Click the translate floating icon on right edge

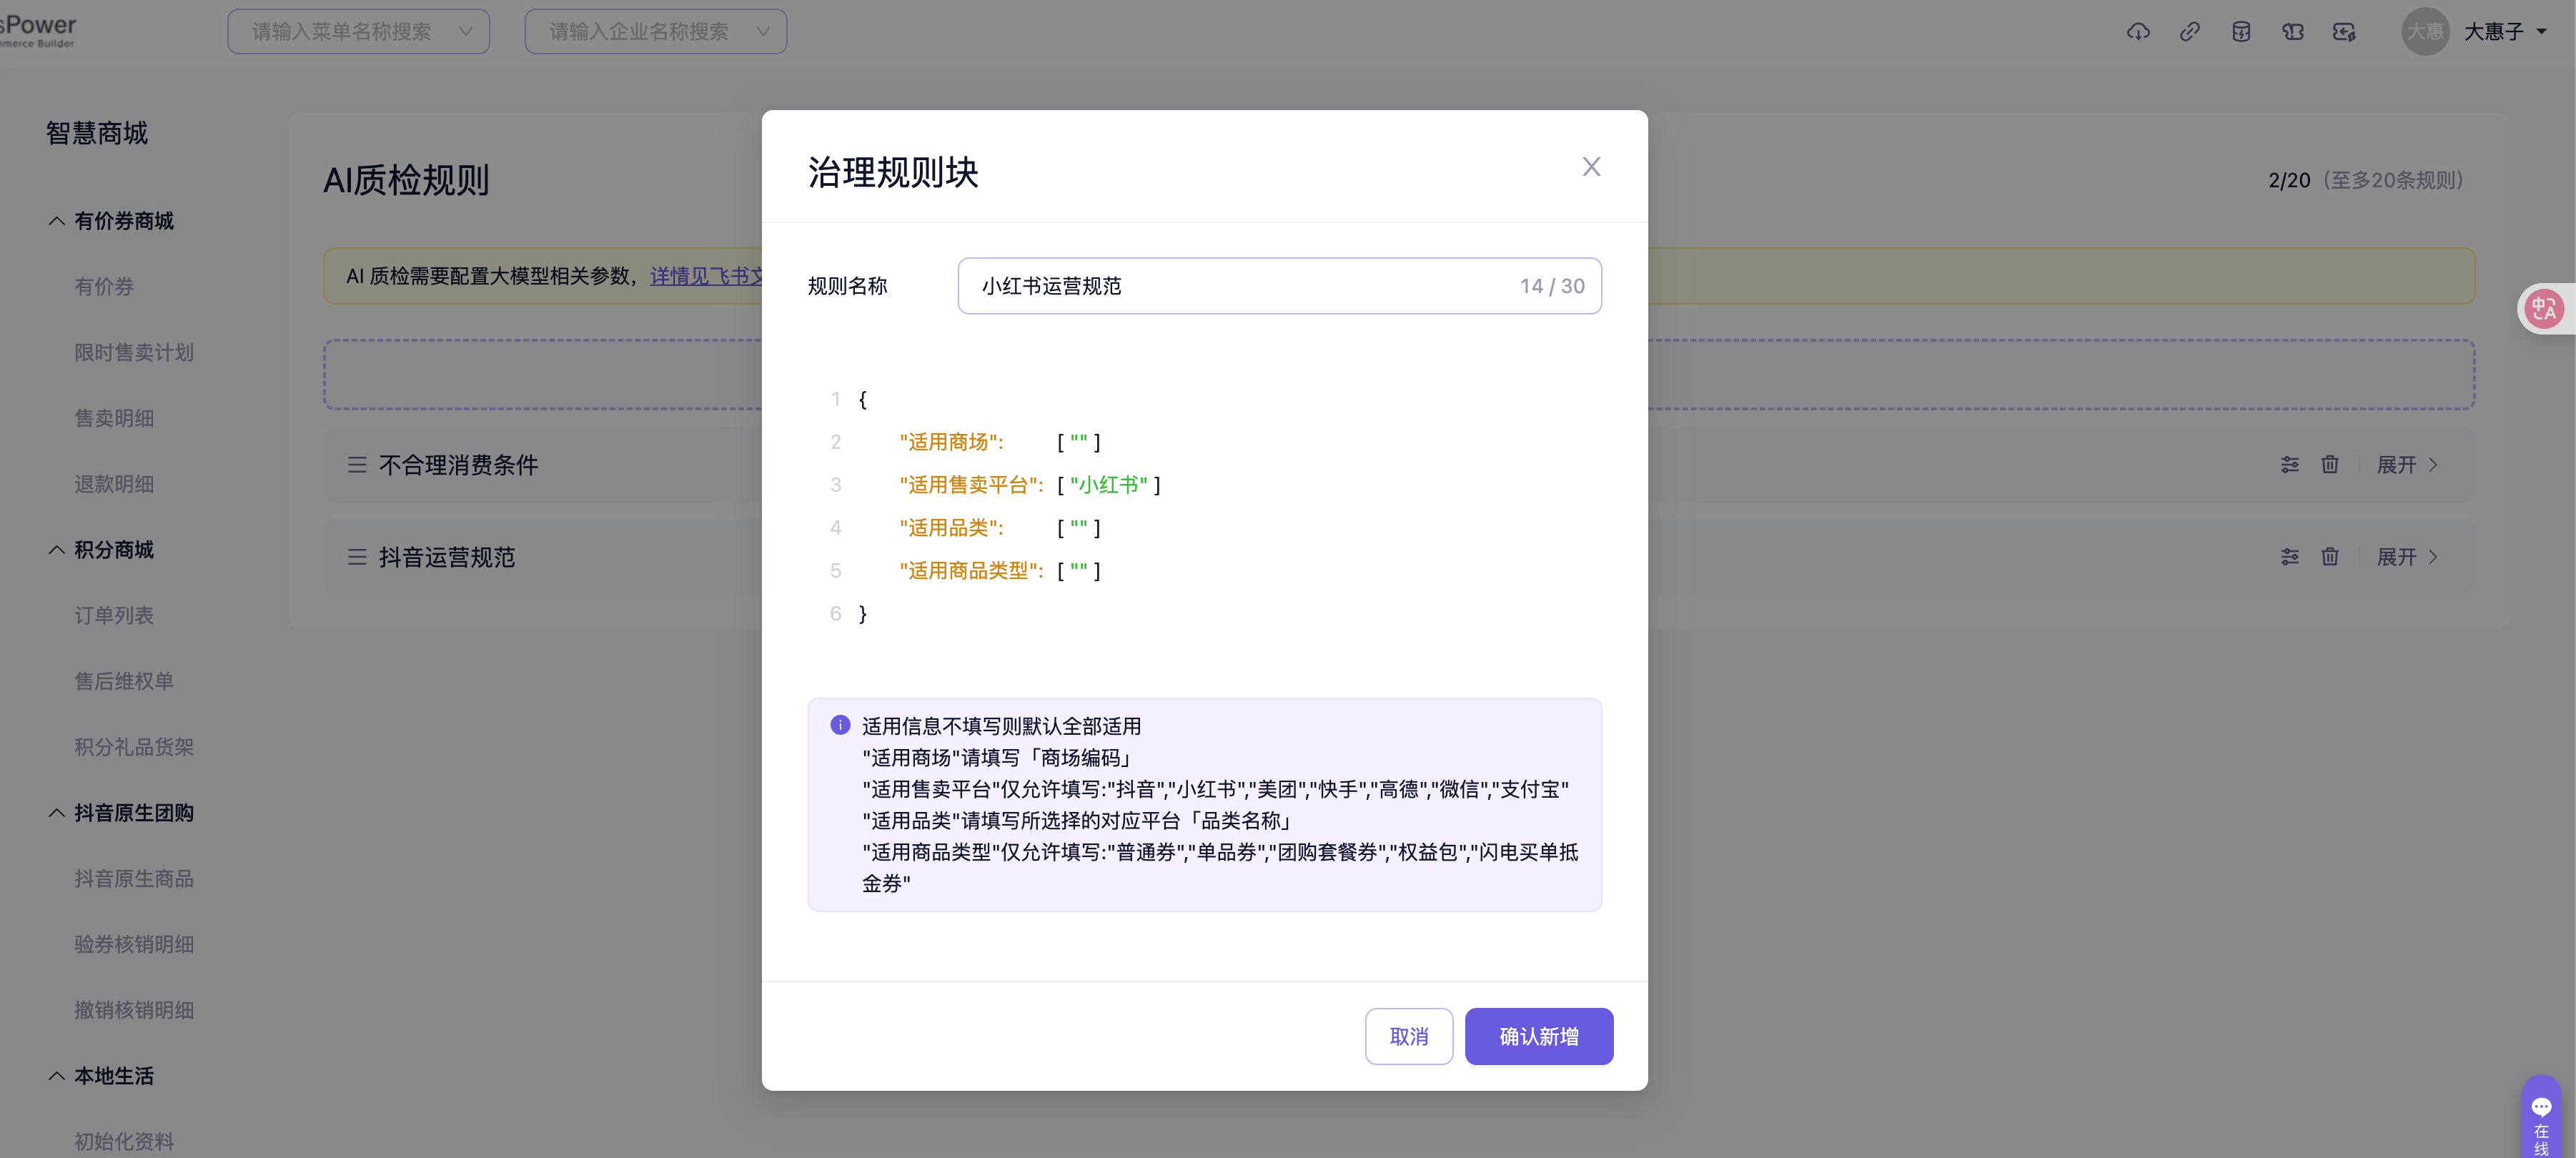[2544, 309]
